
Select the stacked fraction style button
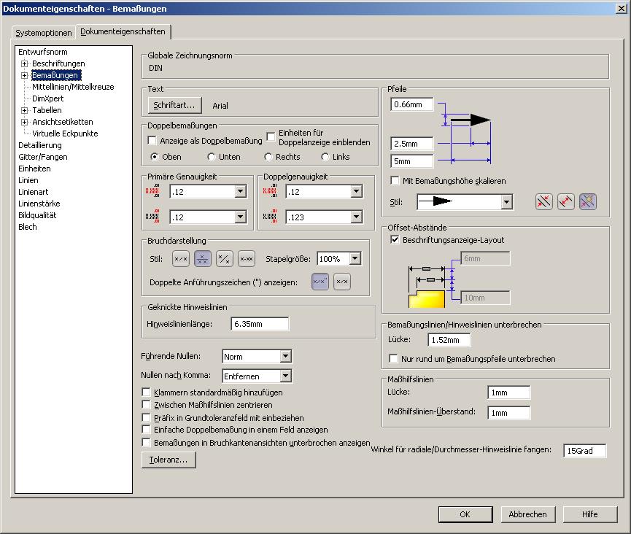(x=202, y=259)
